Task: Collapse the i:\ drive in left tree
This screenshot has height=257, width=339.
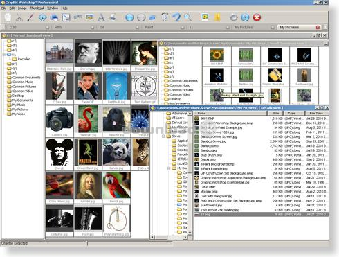Action: (x=3, y=55)
